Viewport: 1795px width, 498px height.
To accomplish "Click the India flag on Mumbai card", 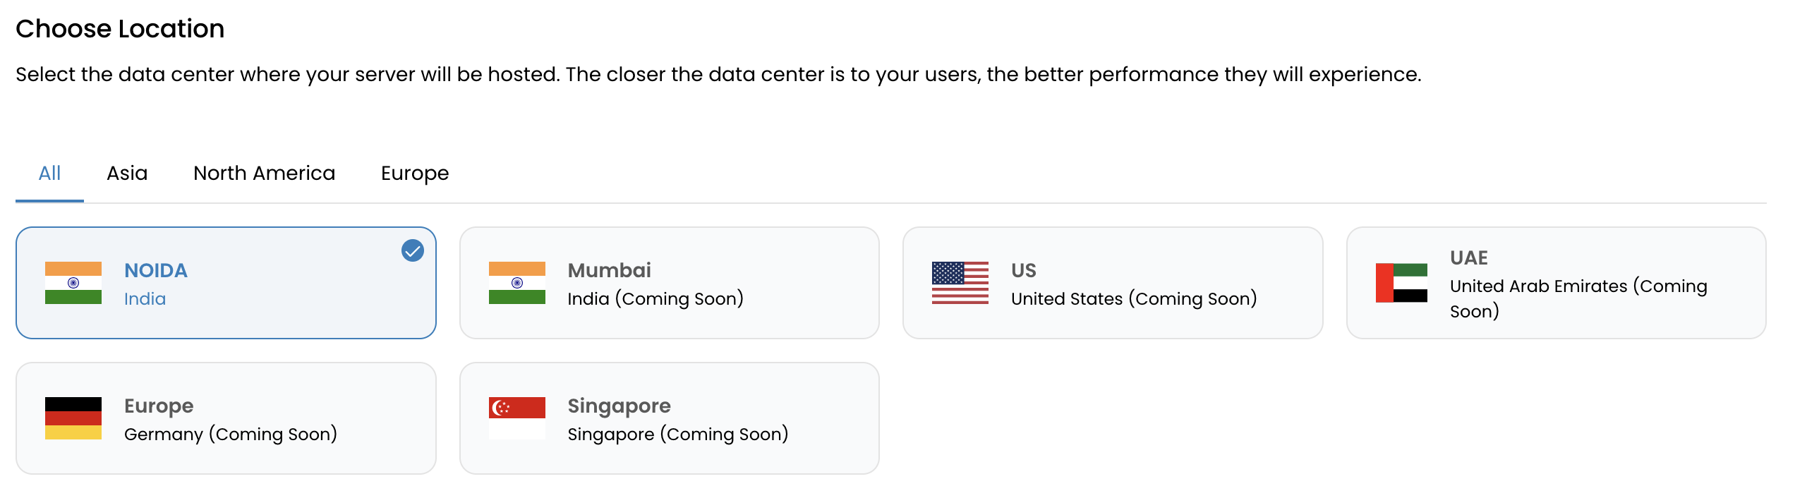I will pyautogui.click(x=517, y=283).
